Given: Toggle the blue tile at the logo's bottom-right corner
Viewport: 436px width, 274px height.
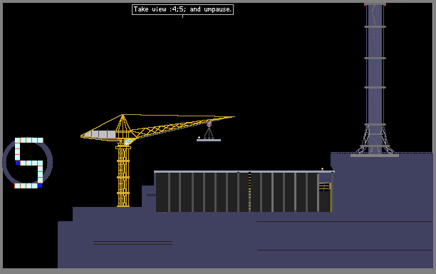Looking at the screenshot, I should click(40, 186).
